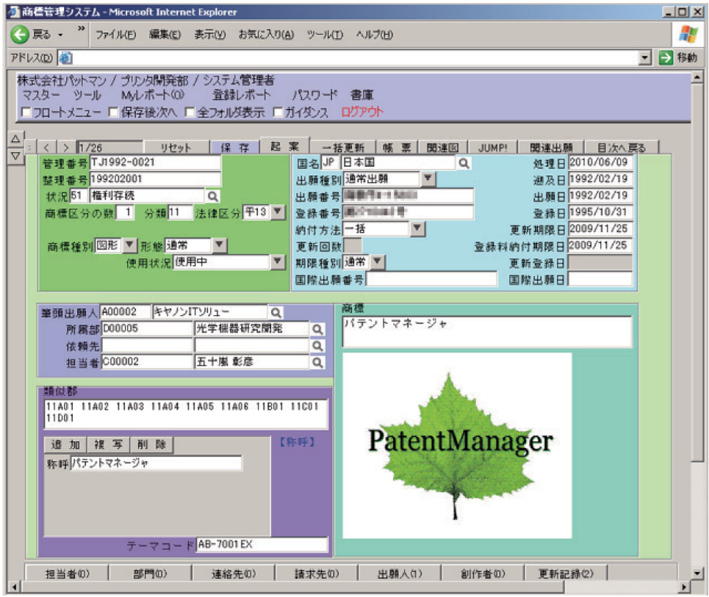709x597 pixels.
Task: Open the 更新記録(2) bottom tab
Action: (x=566, y=573)
